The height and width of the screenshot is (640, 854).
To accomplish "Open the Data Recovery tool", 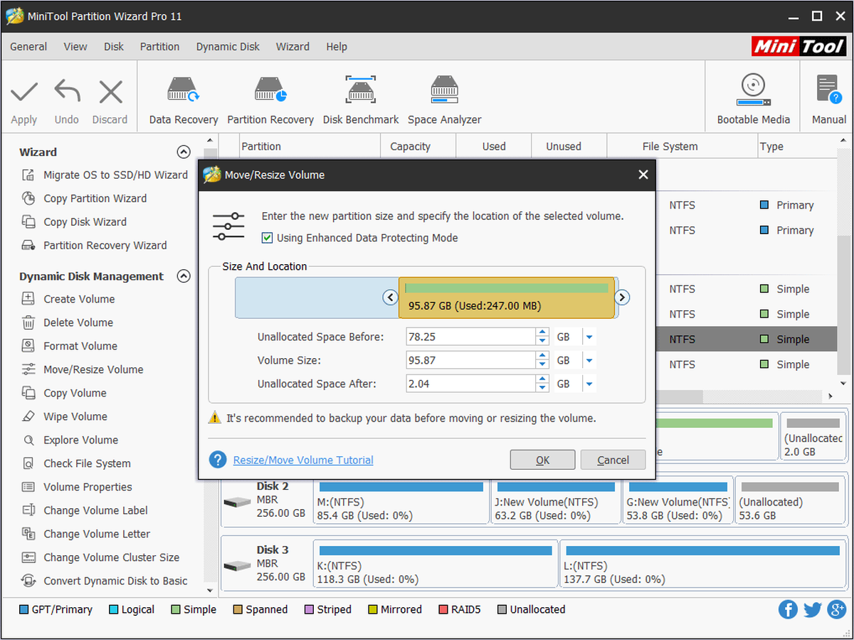I will (x=184, y=100).
